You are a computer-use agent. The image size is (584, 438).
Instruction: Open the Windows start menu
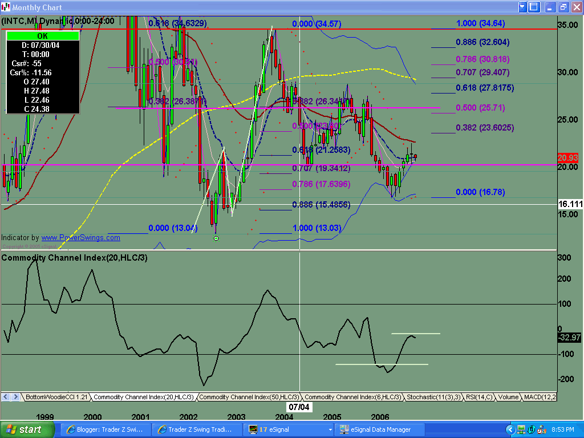tap(27, 429)
